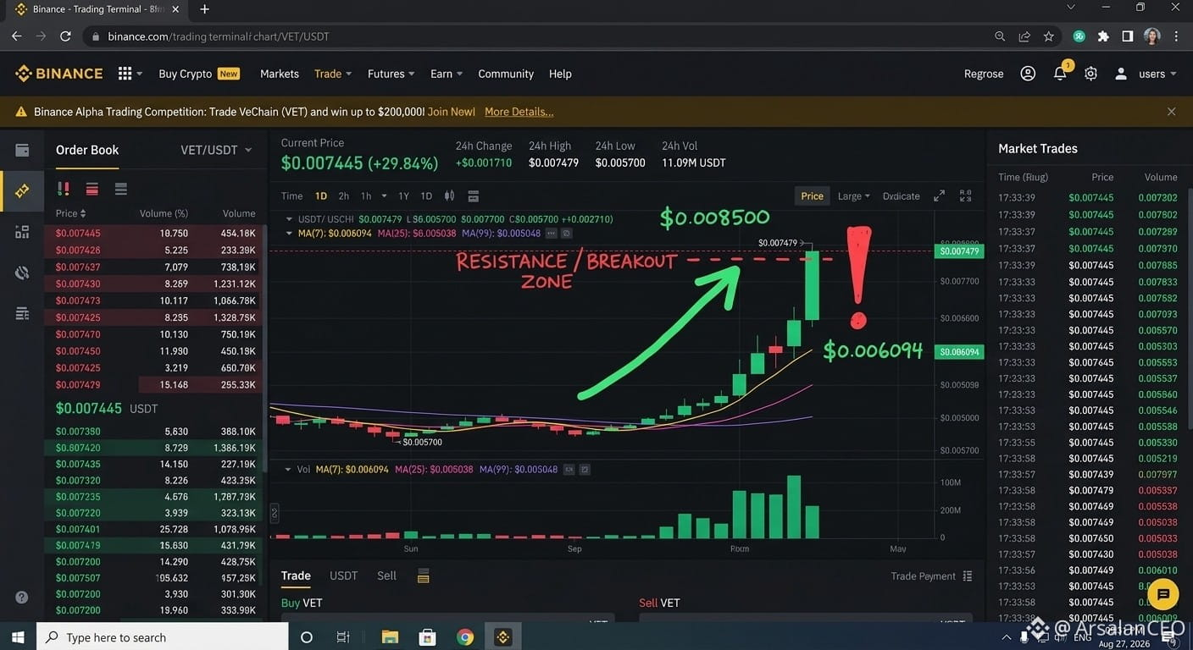Open chart layout icon beside candlestick icon
The image size is (1193, 650).
pyautogui.click(x=474, y=196)
